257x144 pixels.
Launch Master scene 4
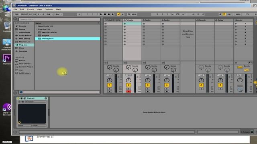[236, 32]
